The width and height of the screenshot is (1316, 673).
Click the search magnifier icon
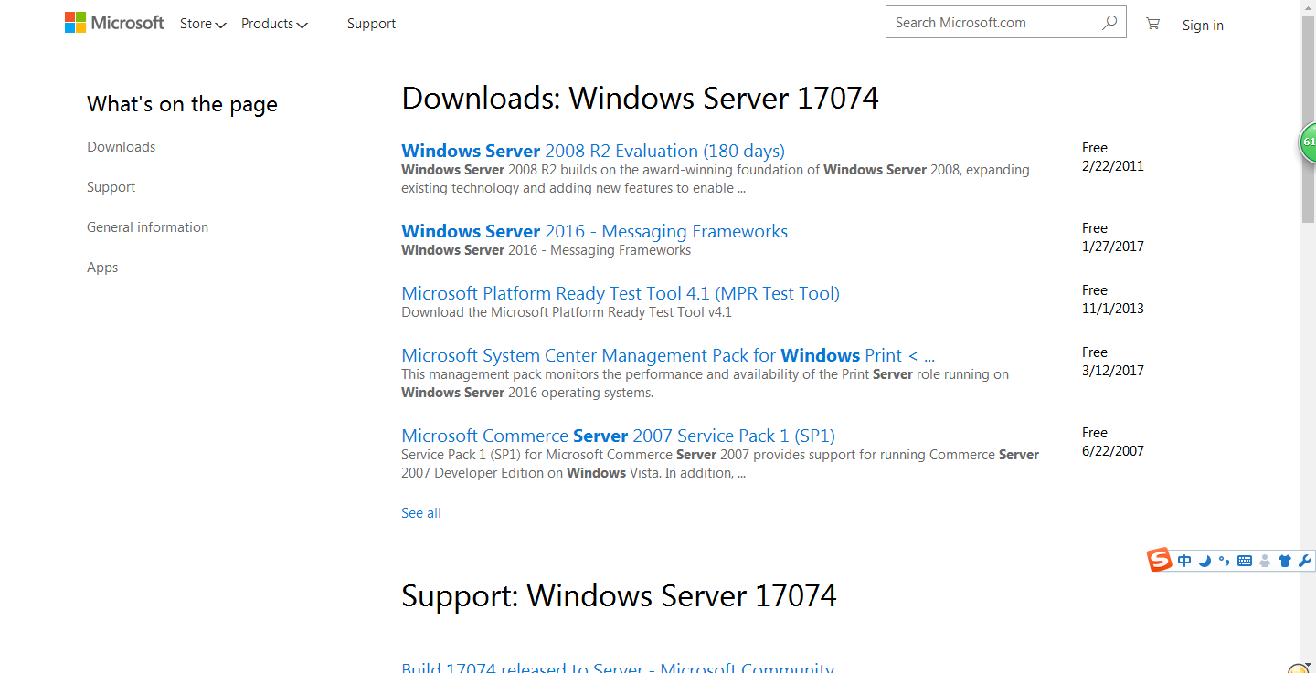1109,23
